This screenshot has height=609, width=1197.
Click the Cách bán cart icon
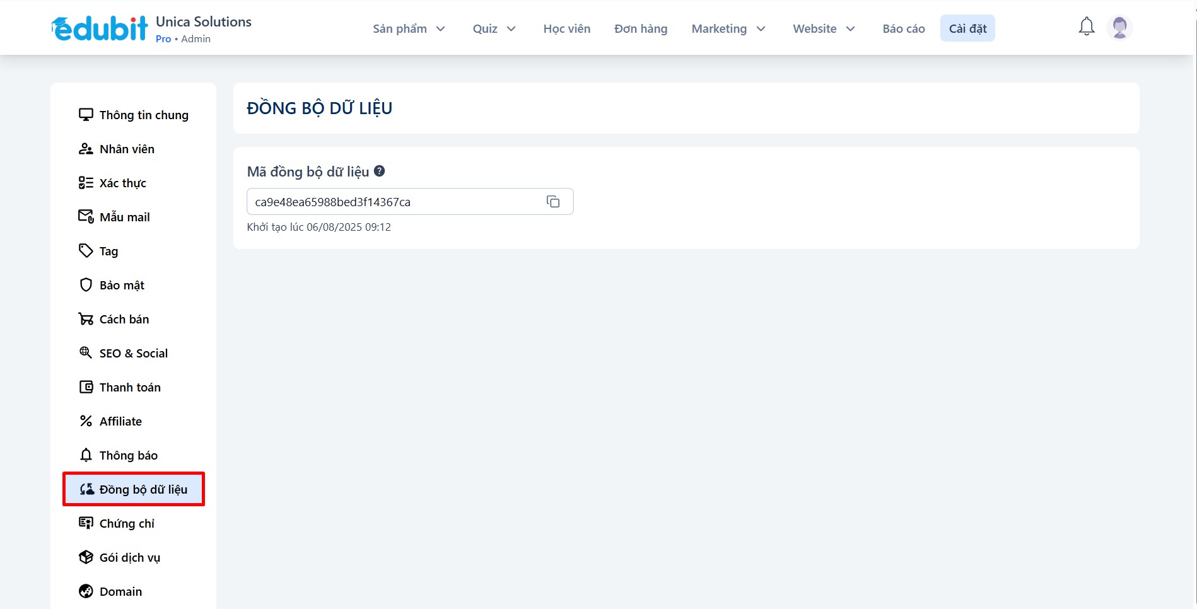86,319
